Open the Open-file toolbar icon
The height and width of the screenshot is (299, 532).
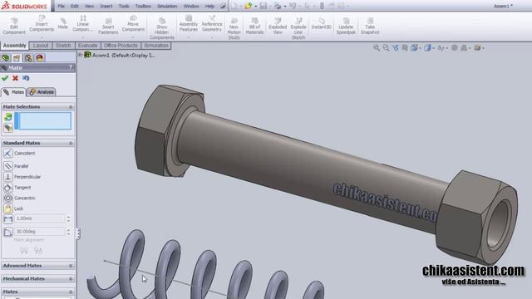[x=249, y=6]
